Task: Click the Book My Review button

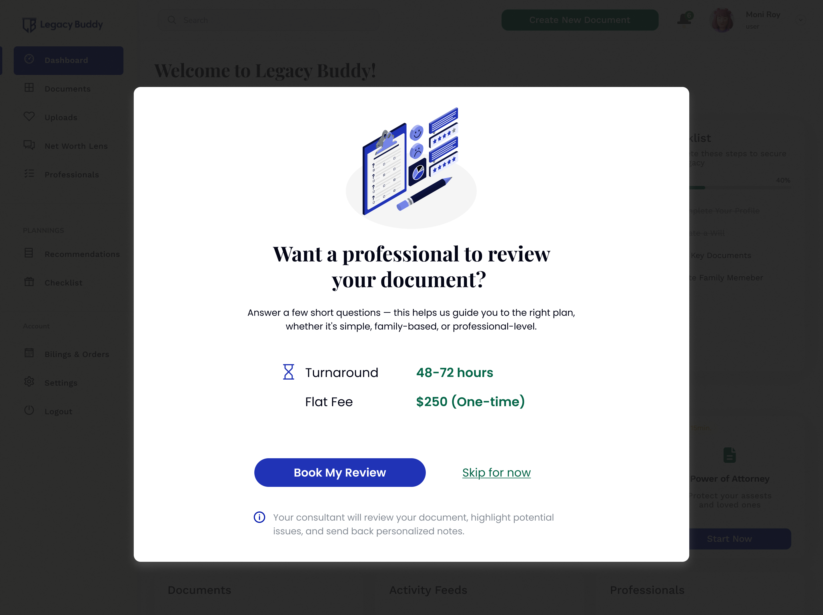Action: tap(339, 473)
